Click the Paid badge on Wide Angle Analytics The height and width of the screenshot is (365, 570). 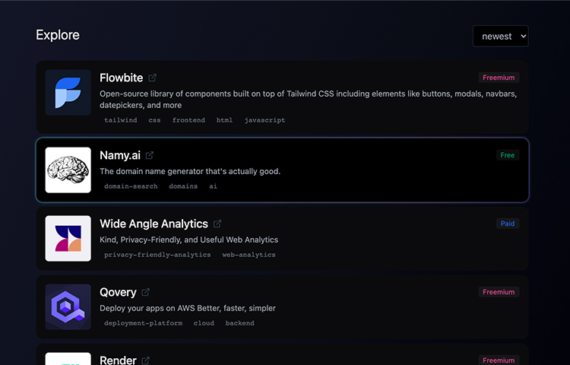pos(508,224)
